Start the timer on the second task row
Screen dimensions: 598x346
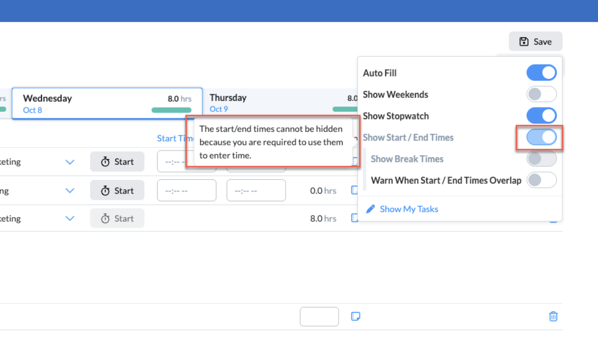point(117,190)
